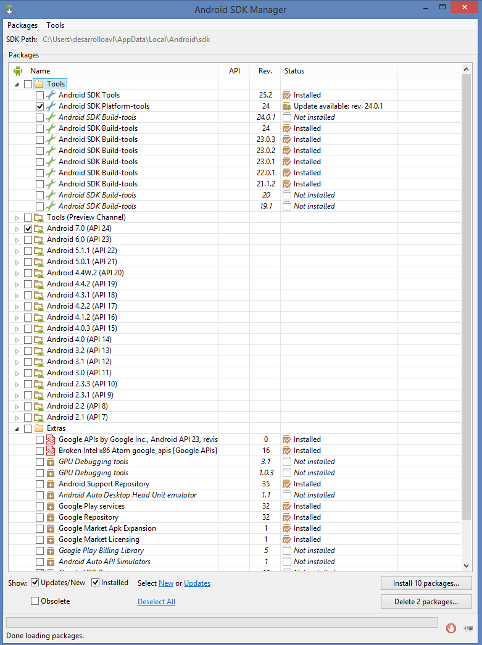Click the yellow folder icon beside Extras
The width and height of the screenshot is (482, 645).
pos(39,428)
